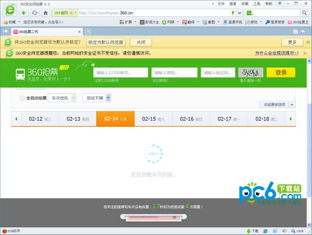Open the 下载 download manager in status bar
Viewport: 312px width, 235px height.
pyautogui.click(x=253, y=231)
